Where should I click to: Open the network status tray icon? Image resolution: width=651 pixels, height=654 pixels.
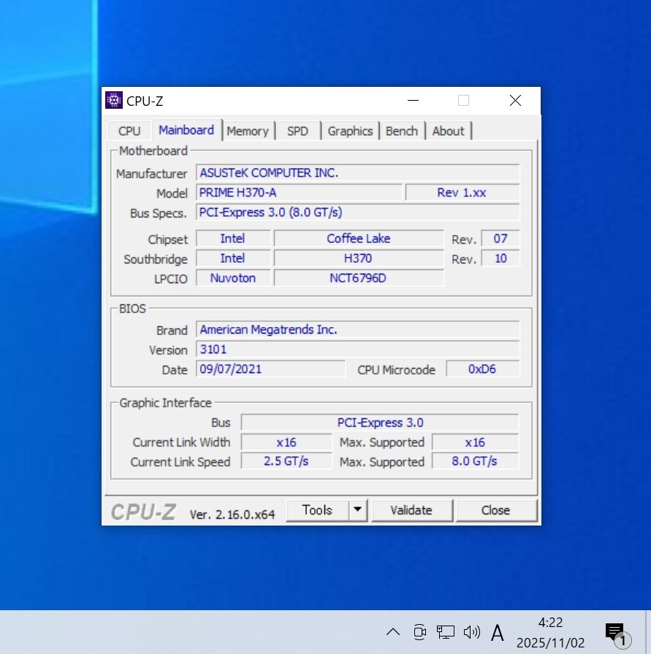click(445, 632)
